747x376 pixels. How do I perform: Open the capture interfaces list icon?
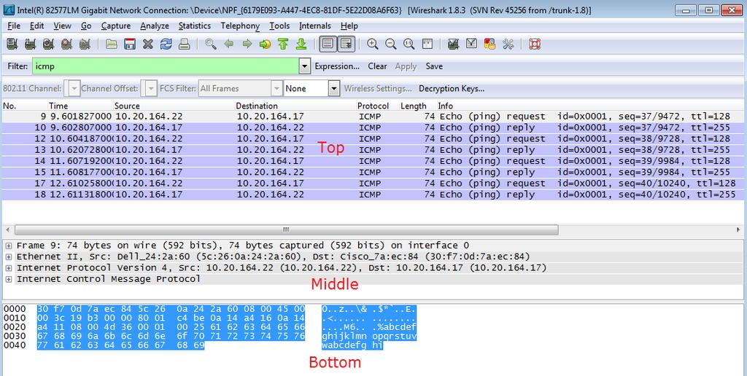point(12,44)
